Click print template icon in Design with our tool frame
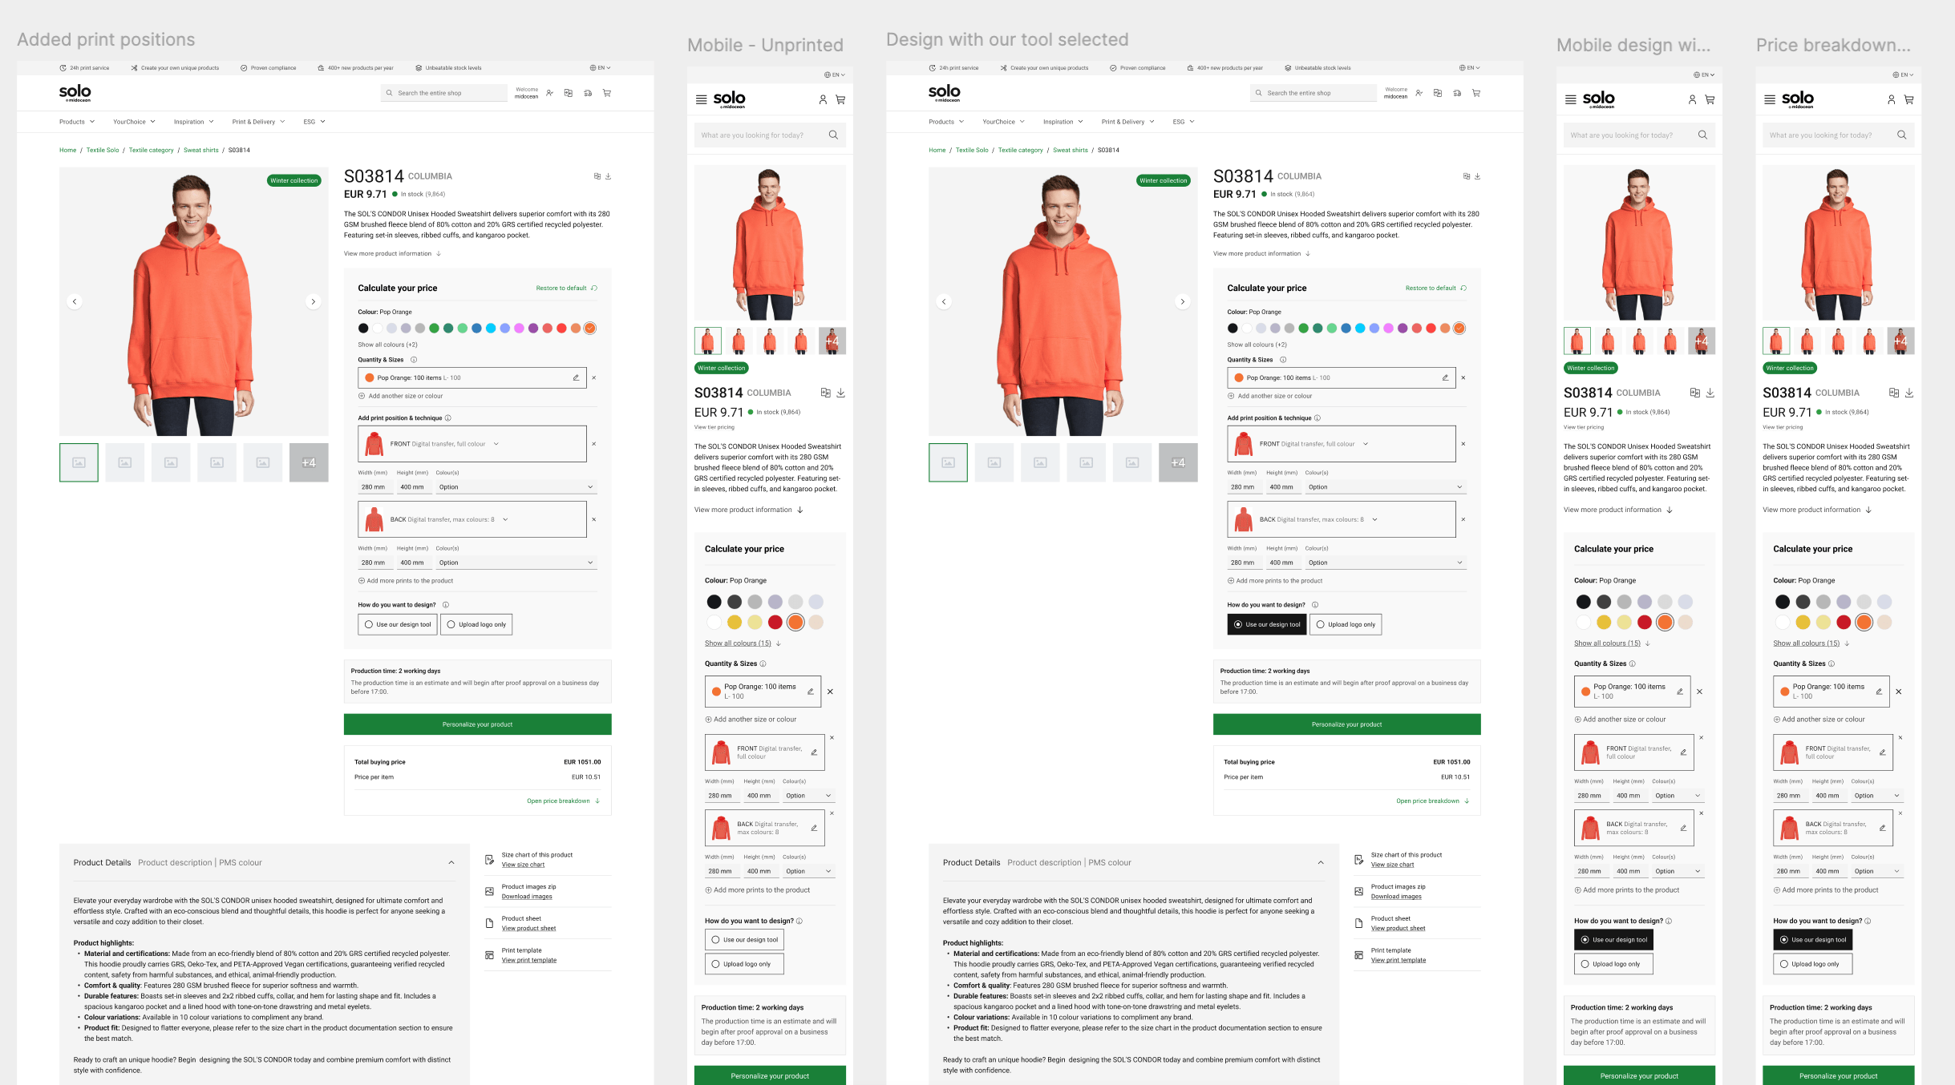 coord(1358,955)
